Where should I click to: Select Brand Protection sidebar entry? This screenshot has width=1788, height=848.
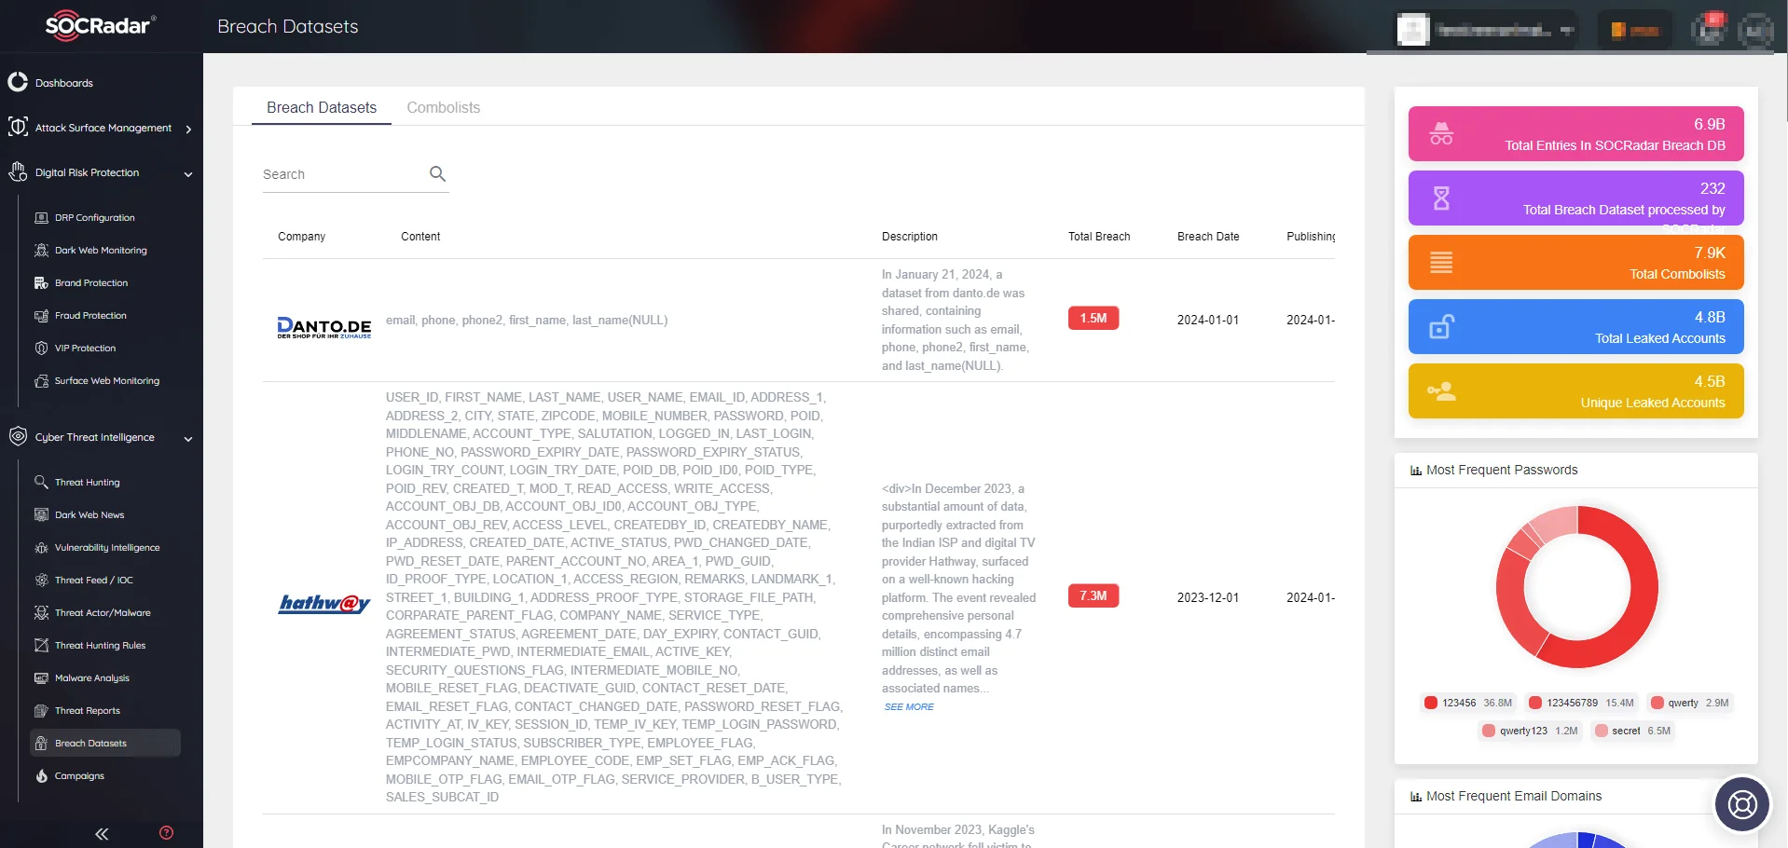(x=91, y=283)
